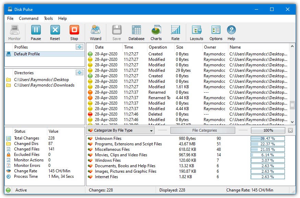Open the Database toolbar icon
The width and height of the screenshot is (300, 198).
(x=136, y=30)
